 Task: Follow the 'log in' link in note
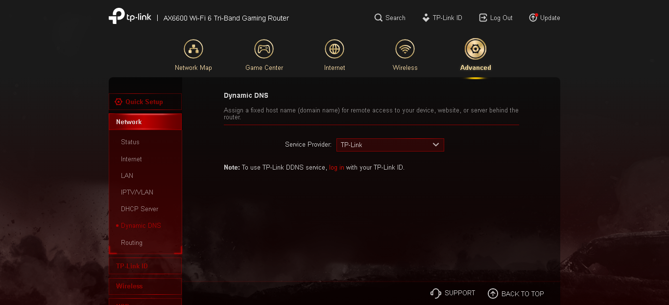coord(336,167)
